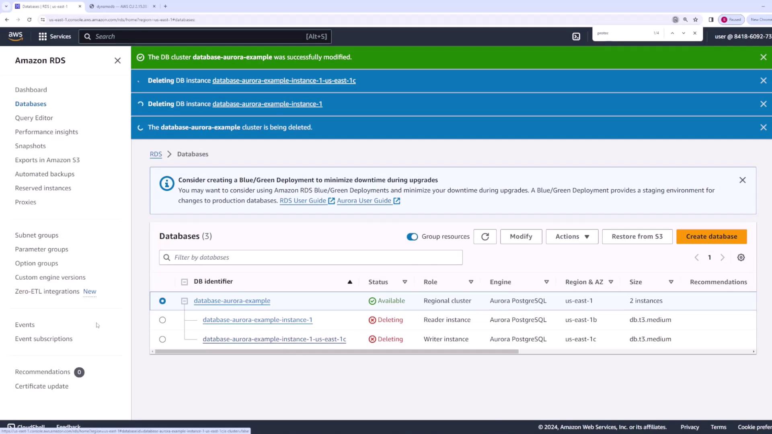Click the info icon in Blue/Green notice
Viewport: 772px width, 434px height.
(x=166, y=183)
